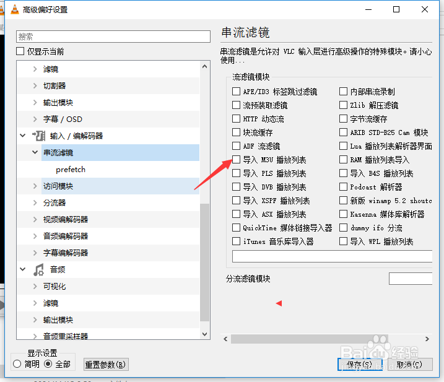
Task: Check the 字节流缓存 option
Action: 343,119
